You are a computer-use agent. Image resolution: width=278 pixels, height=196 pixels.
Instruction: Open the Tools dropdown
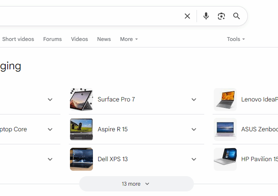click(x=236, y=39)
